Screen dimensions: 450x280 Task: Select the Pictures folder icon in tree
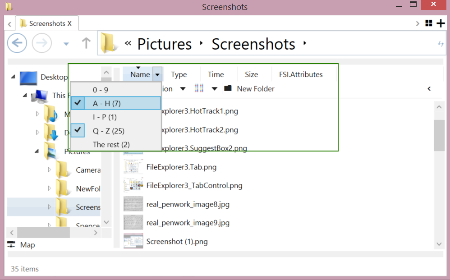pyautogui.click(x=51, y=151)
